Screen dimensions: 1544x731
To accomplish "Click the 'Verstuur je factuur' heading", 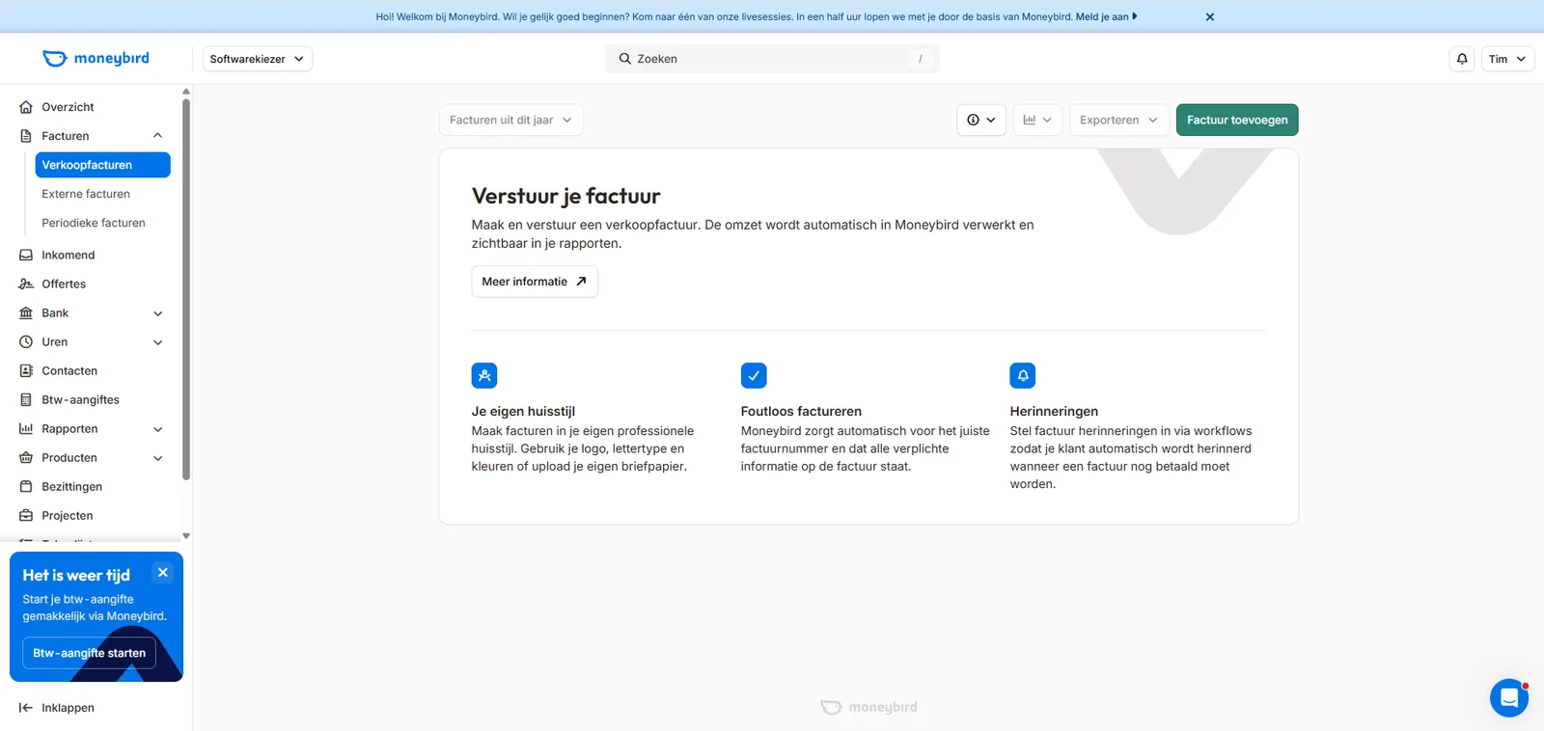I will [x=566, y=196].
